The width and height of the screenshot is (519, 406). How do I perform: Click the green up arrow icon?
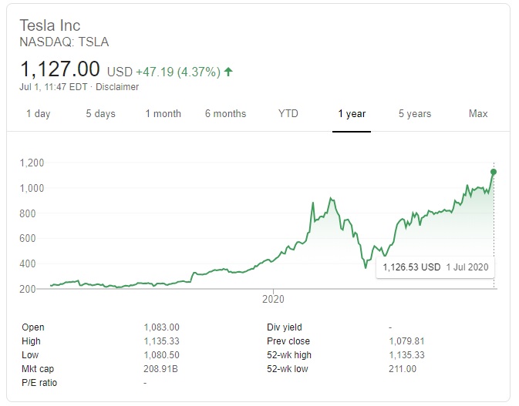[x=228, y=72]
